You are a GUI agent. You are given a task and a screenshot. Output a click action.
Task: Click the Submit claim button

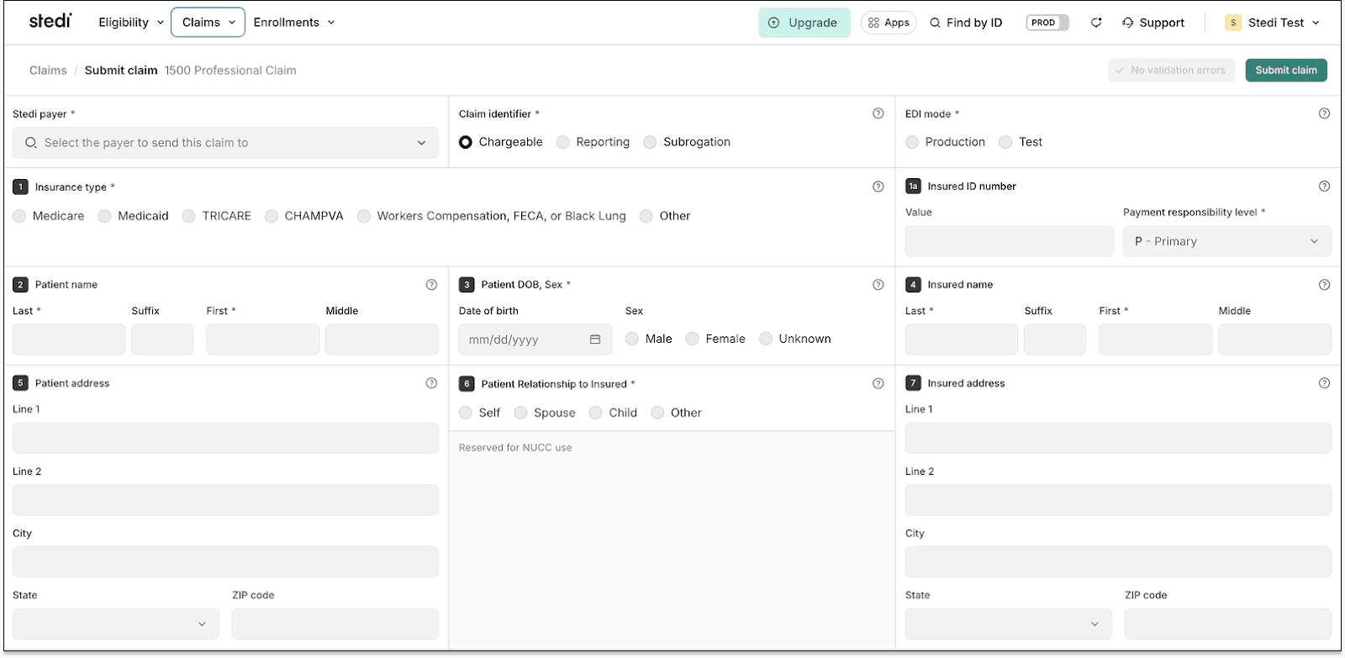pos(1286,71)
